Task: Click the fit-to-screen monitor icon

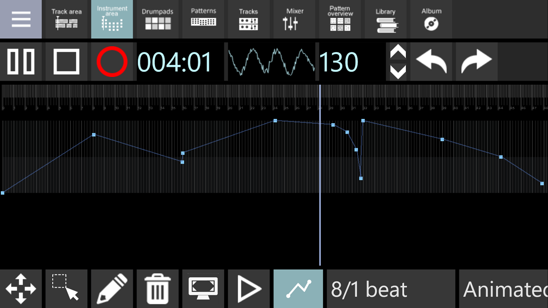Action: [203, 289]
